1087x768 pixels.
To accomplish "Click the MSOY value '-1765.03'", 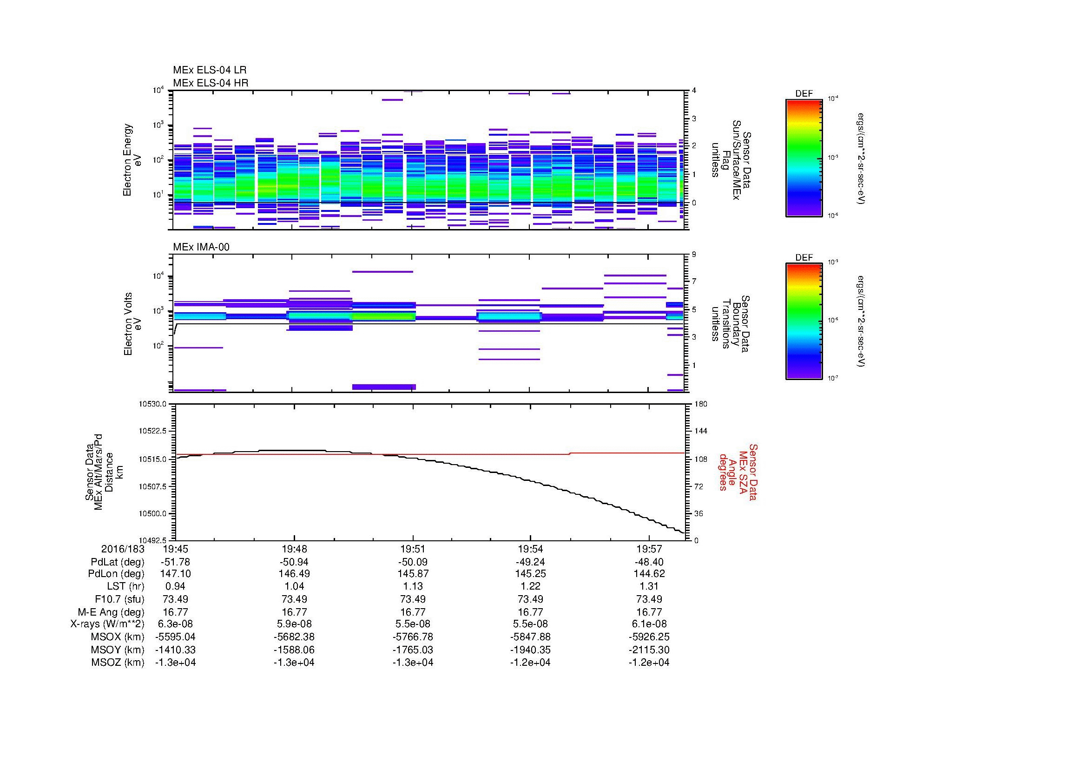I will tap(413, 650).
